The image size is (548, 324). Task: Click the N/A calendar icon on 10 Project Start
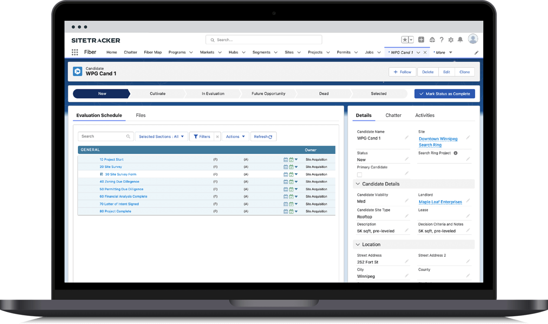point(286,160)
